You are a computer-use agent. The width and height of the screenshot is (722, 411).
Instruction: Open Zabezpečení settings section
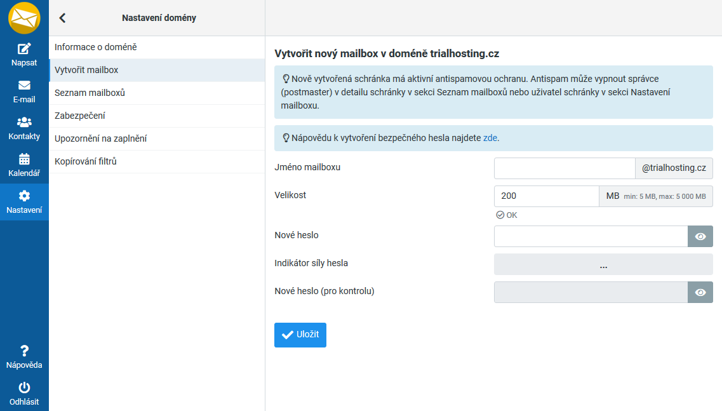pos(80,116)
